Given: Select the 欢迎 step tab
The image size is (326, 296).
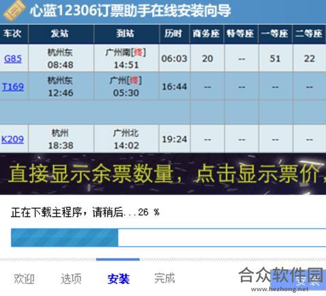Looking at the screenshot, I should click(24, 278).
